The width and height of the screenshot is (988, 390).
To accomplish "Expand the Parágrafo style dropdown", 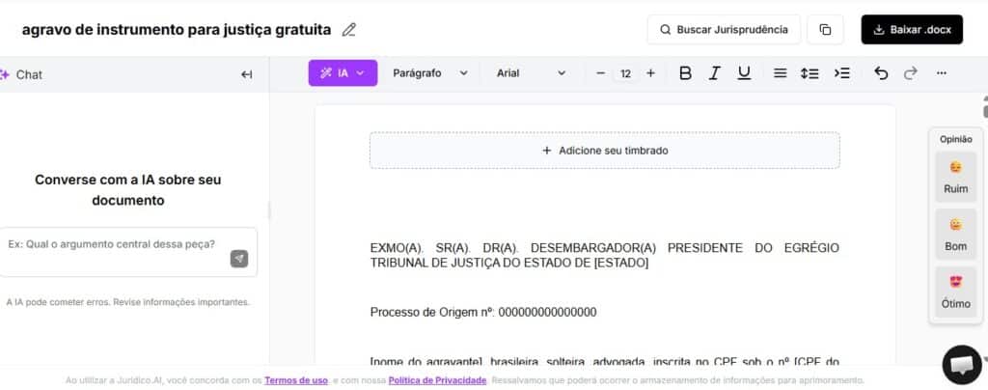I will pos(430,73).
